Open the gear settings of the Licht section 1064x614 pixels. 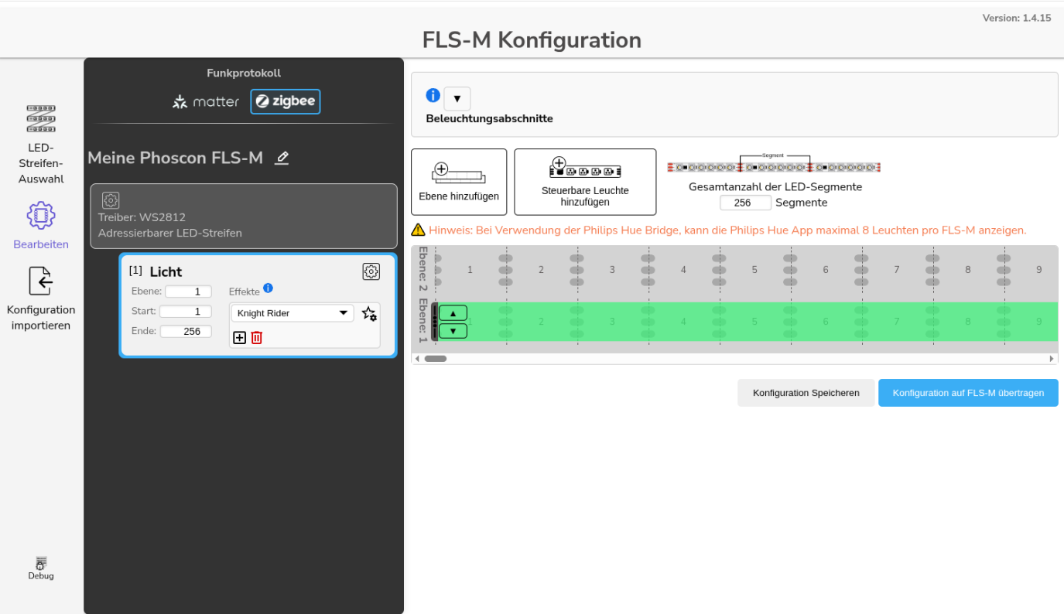click(371, 271)
